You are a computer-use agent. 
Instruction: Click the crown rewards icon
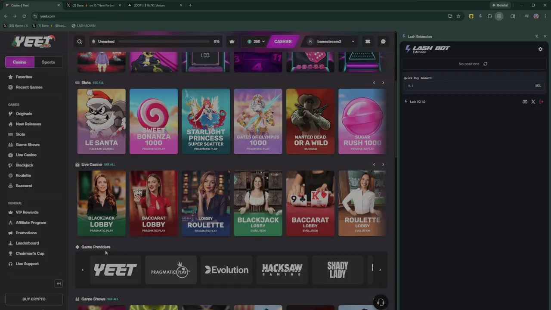pos(232,41)
